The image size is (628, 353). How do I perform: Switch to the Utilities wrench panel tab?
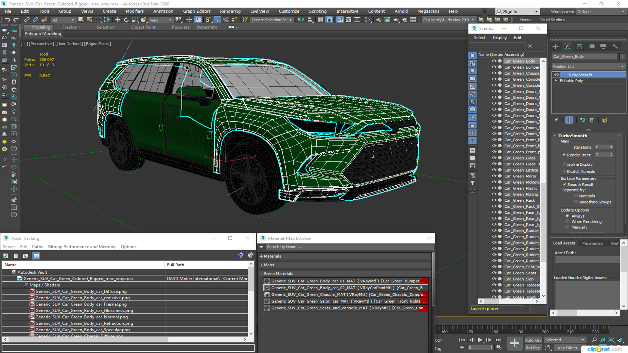point(615,46)
